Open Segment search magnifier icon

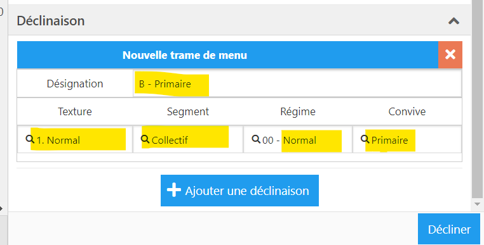pyautogui.click(x=145, y=139)
